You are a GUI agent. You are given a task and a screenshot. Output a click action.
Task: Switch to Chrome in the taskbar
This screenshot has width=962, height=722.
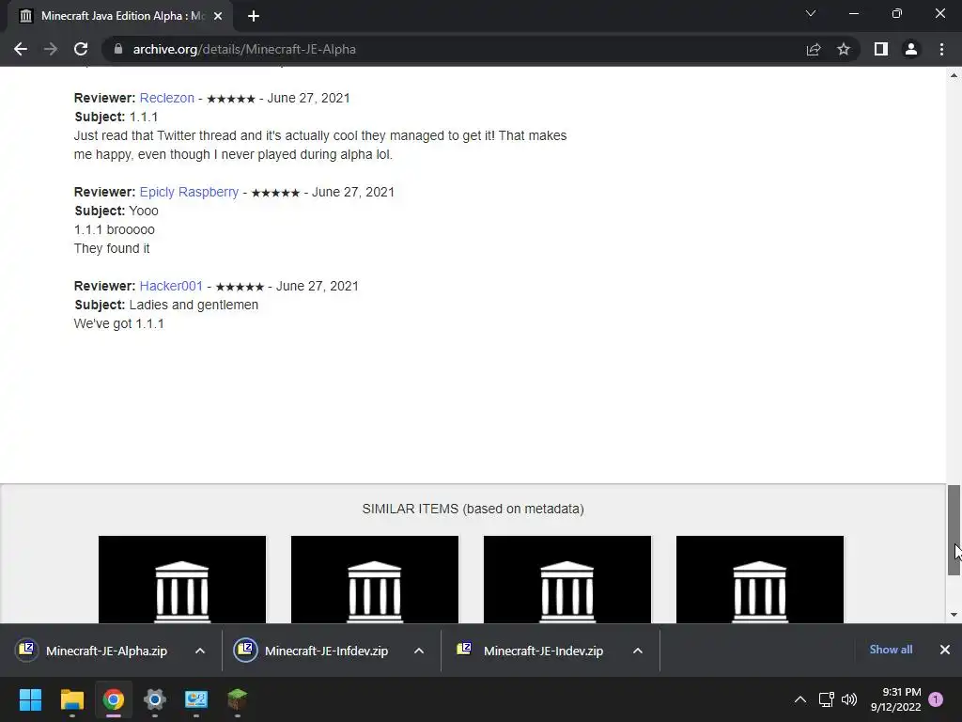(114, 699)
